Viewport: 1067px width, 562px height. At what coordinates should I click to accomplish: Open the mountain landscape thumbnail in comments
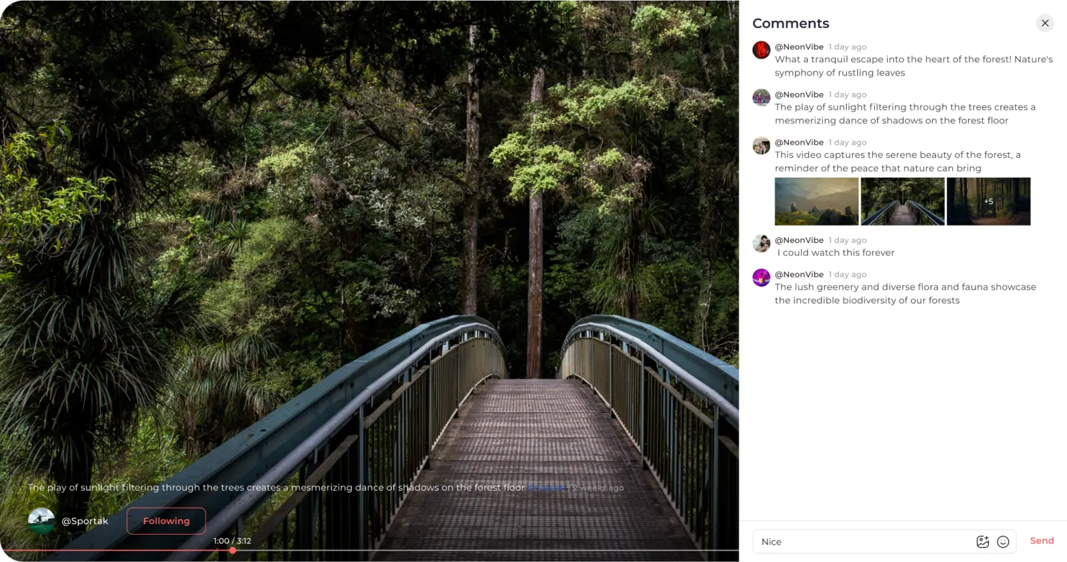816,201
